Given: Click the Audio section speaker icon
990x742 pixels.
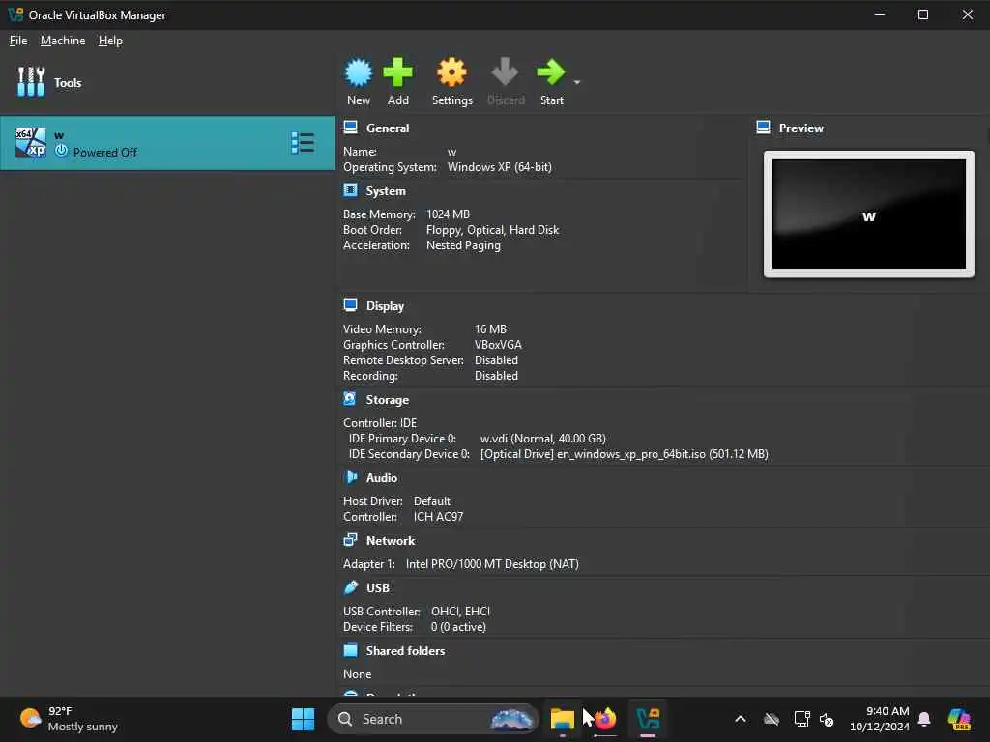Looking at the screenshot, I should [x=351, y=477].
